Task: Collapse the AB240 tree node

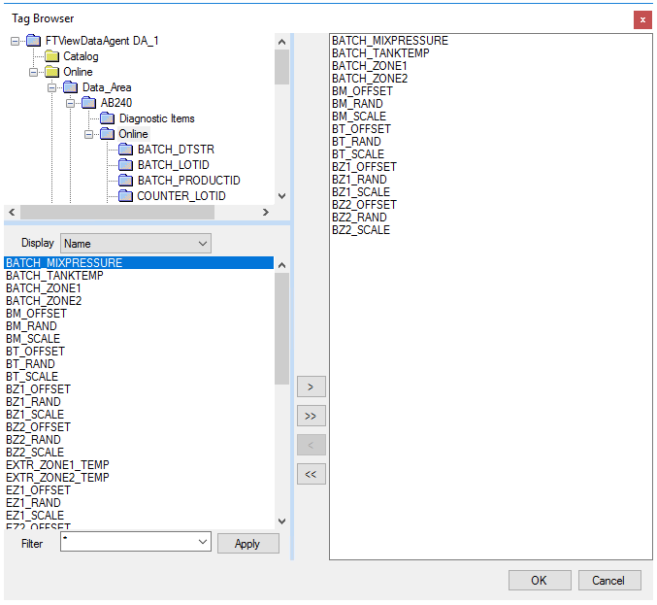Action: 71,103
